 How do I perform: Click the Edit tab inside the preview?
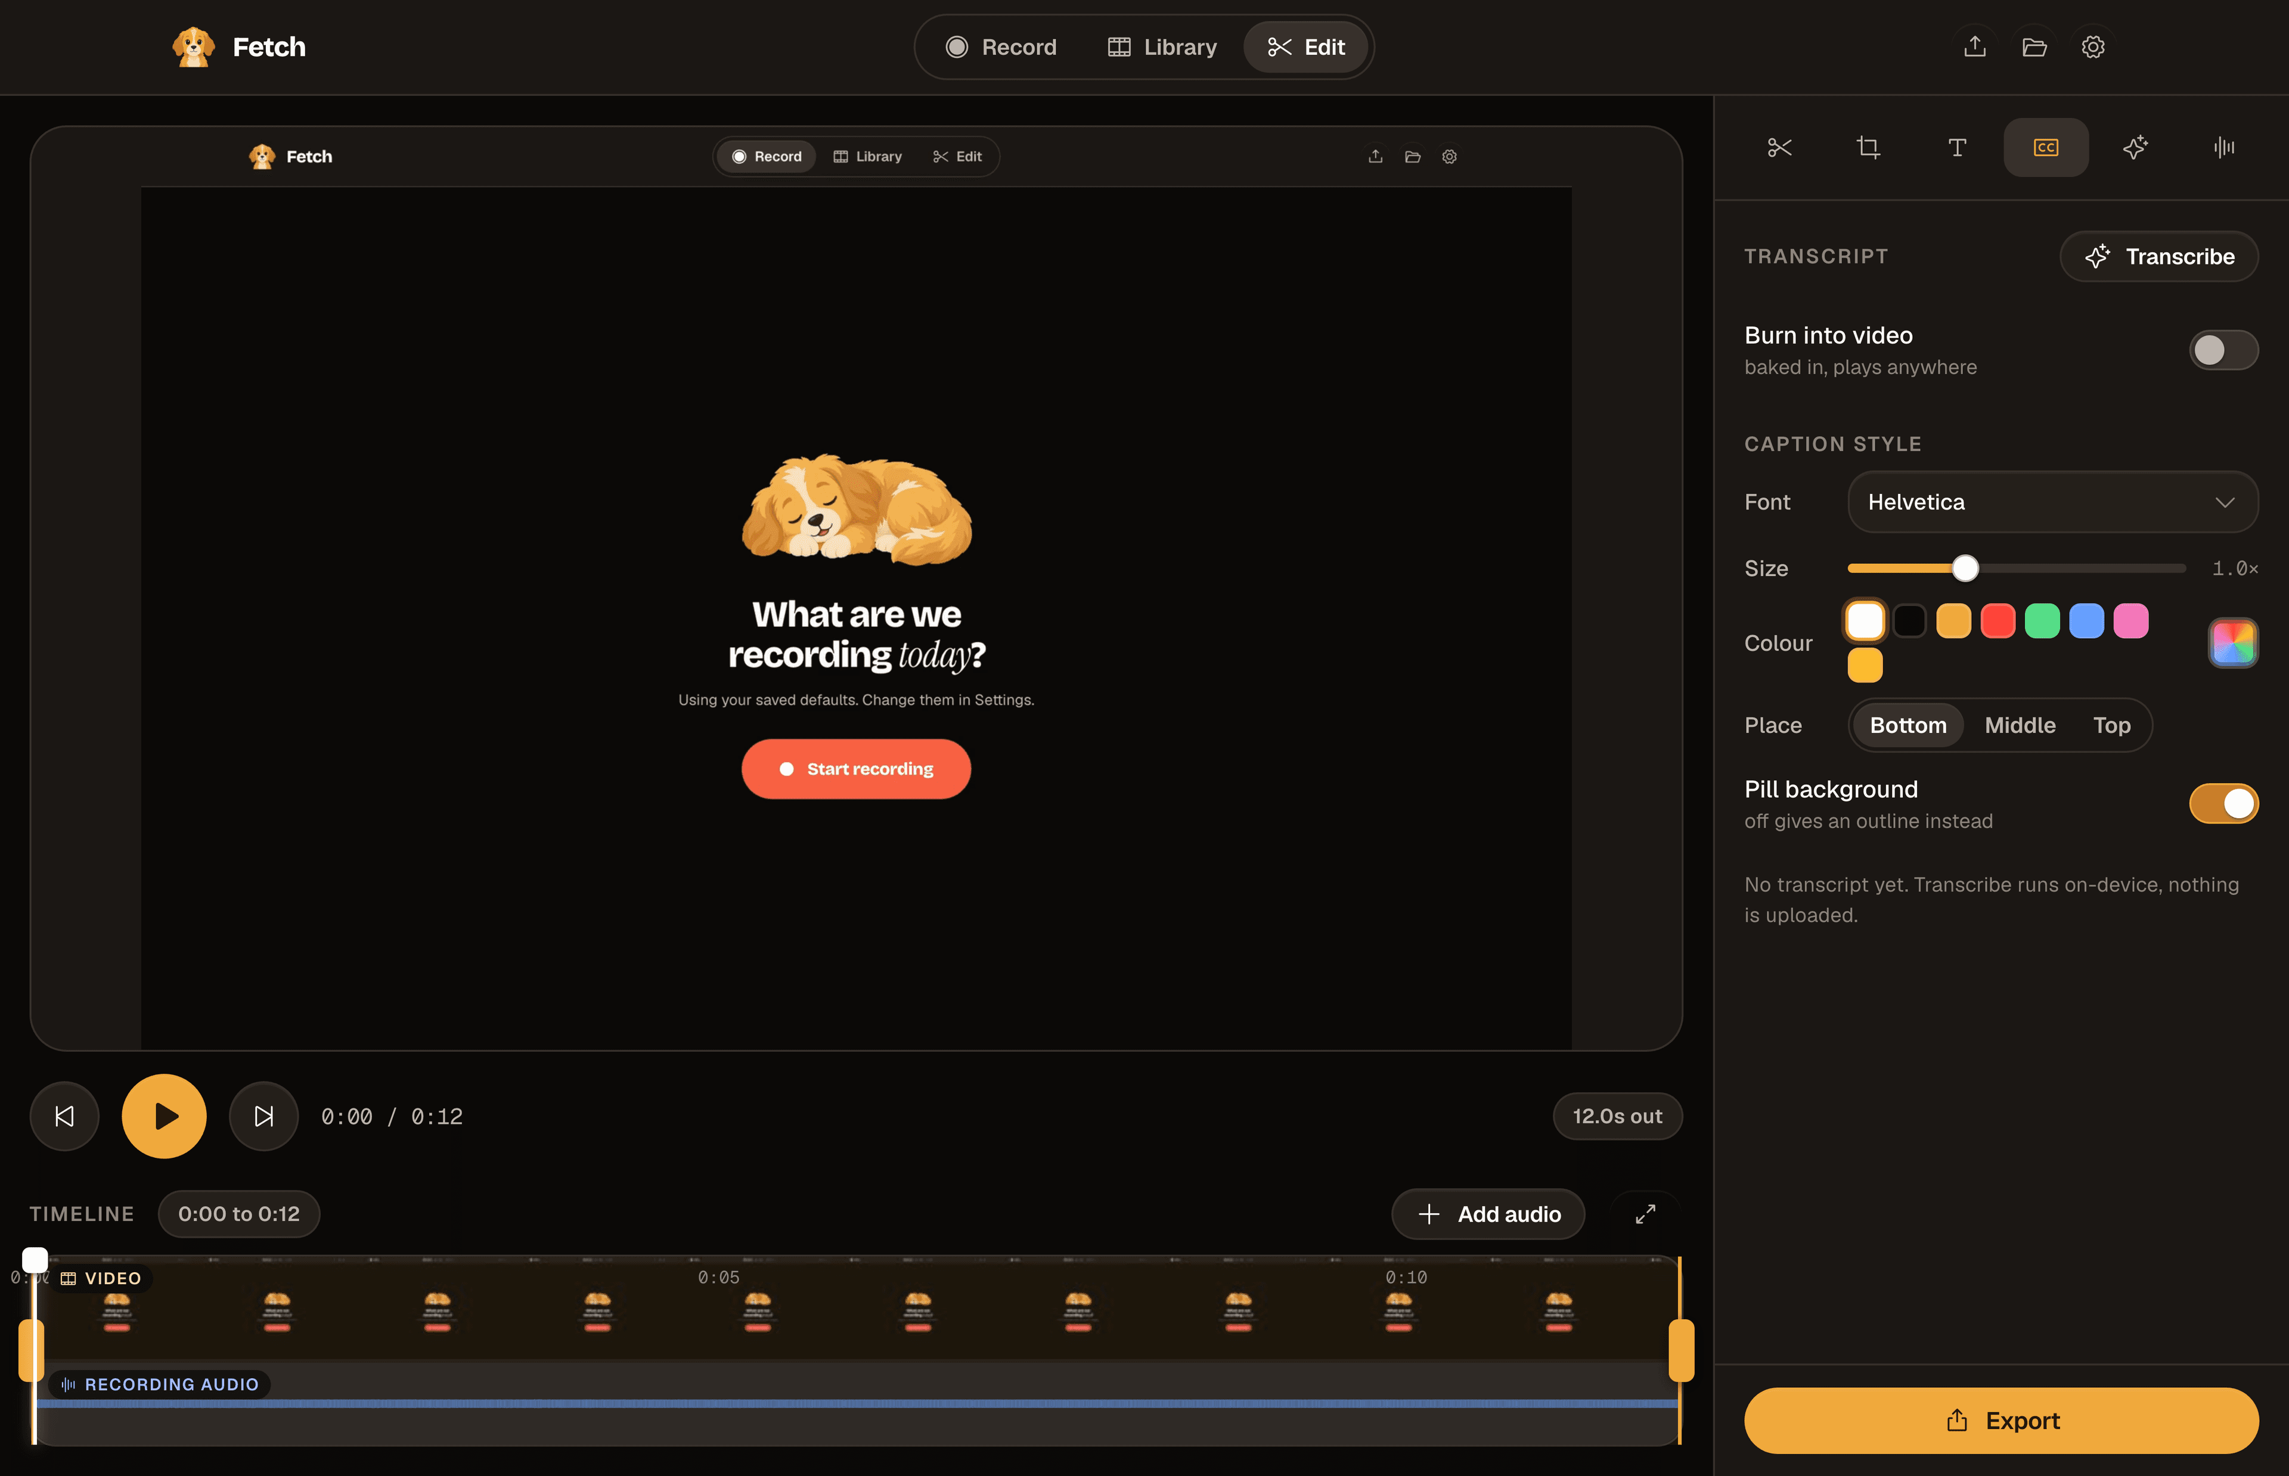[x=957, y=156]
